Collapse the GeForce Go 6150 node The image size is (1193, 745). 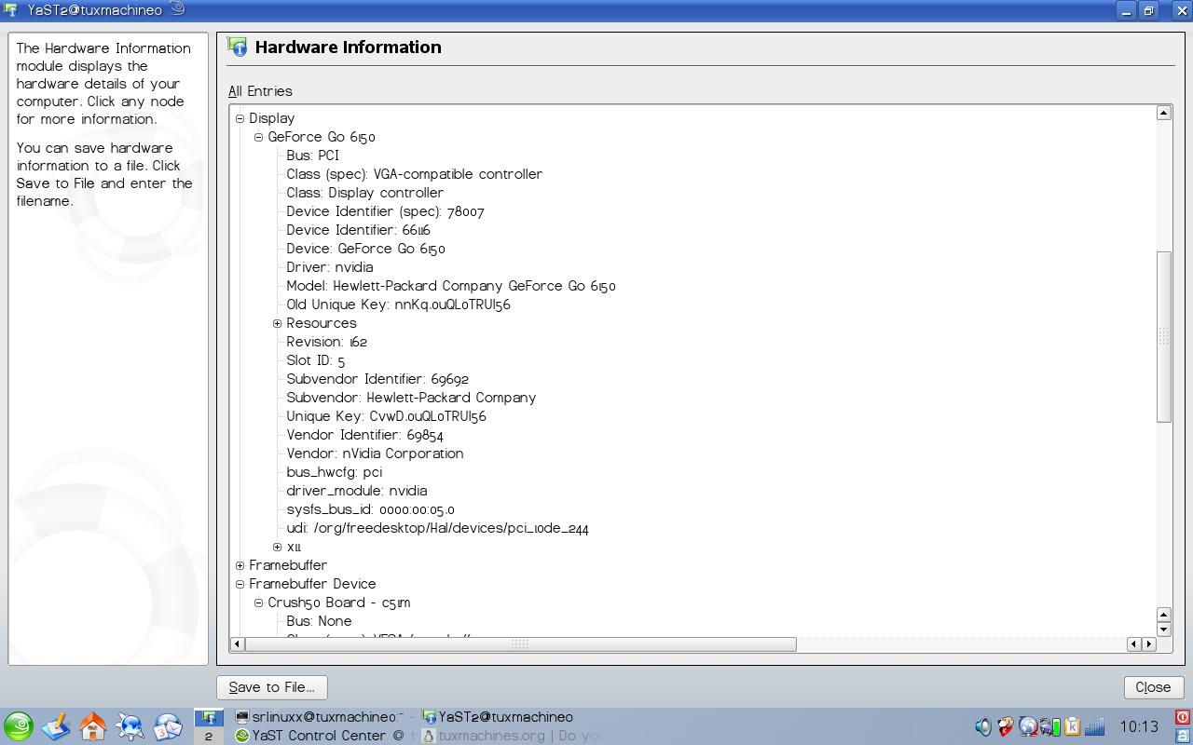(258, 137)
